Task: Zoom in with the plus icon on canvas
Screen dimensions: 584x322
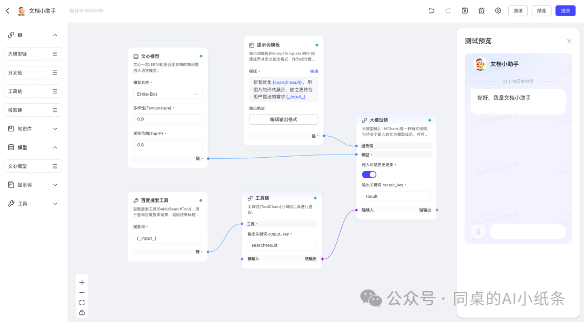Action: click(82, 282)
